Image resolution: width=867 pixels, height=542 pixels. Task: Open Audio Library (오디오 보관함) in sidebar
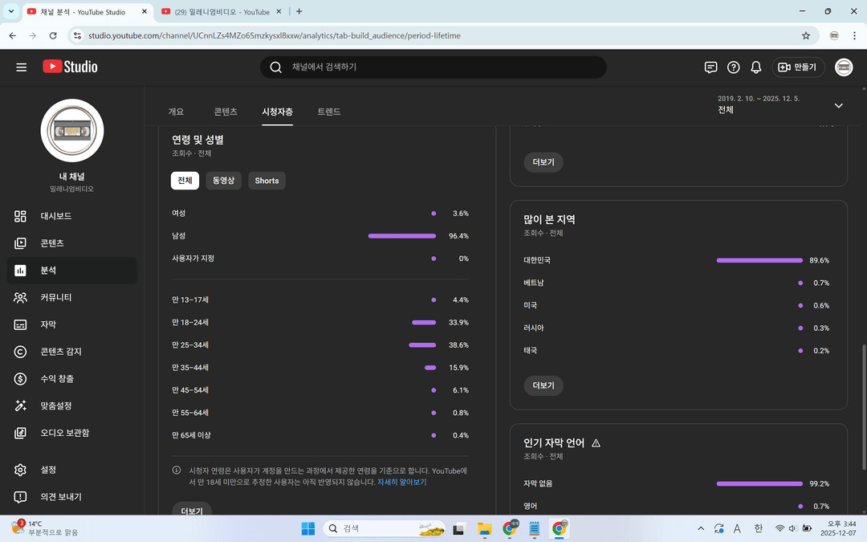tap(64, 433)
